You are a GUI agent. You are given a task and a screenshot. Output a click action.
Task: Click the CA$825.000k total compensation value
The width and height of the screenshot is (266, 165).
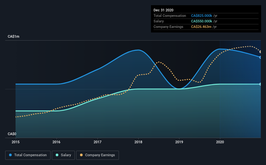point(202,16)
